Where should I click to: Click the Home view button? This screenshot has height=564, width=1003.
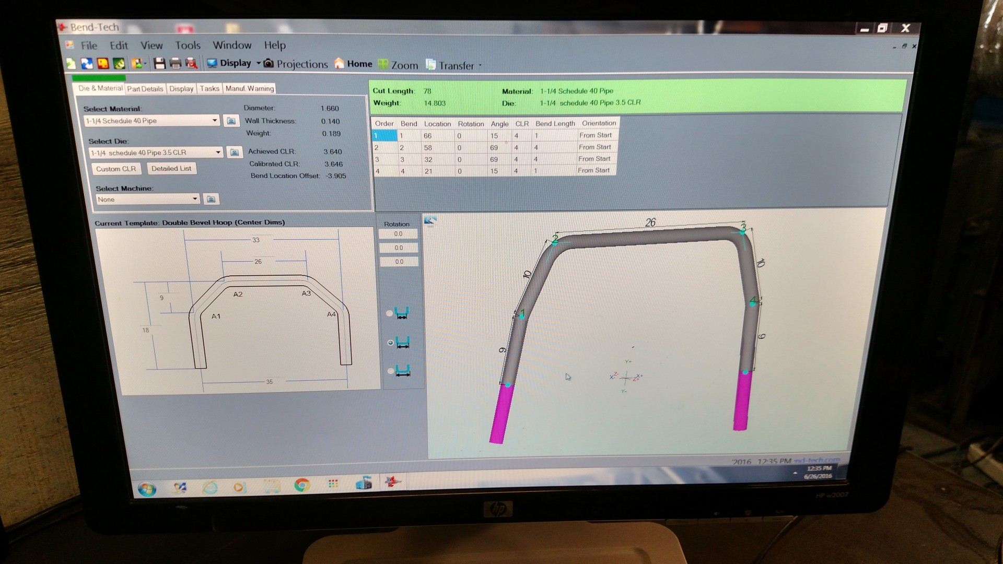(x=354, y=64)
